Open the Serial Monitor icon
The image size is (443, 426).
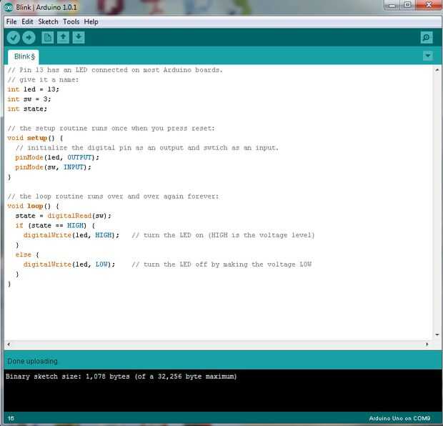click(x=427, y=37)
